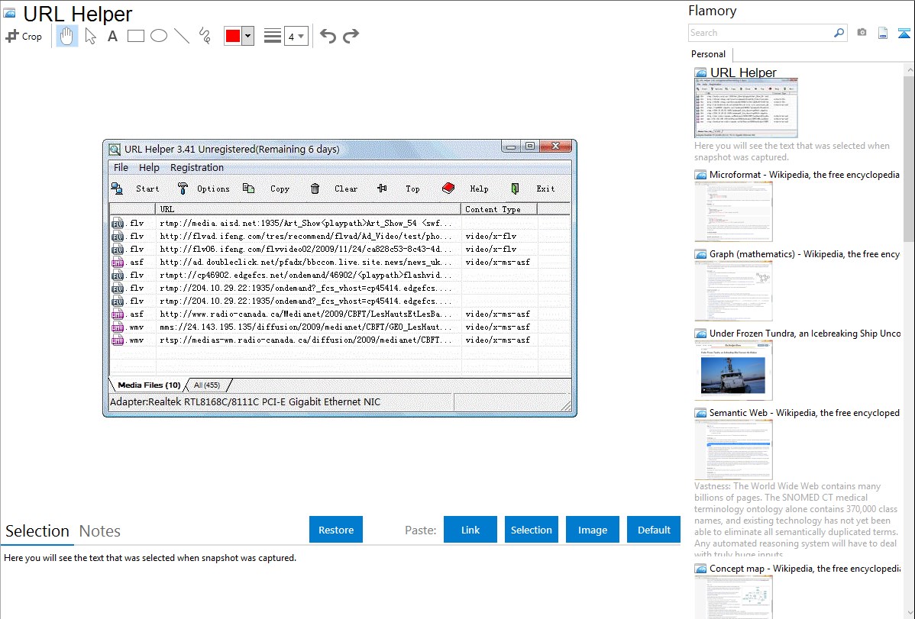Click the Image paste button
The image size is (915, 619).
pos(592,530)
